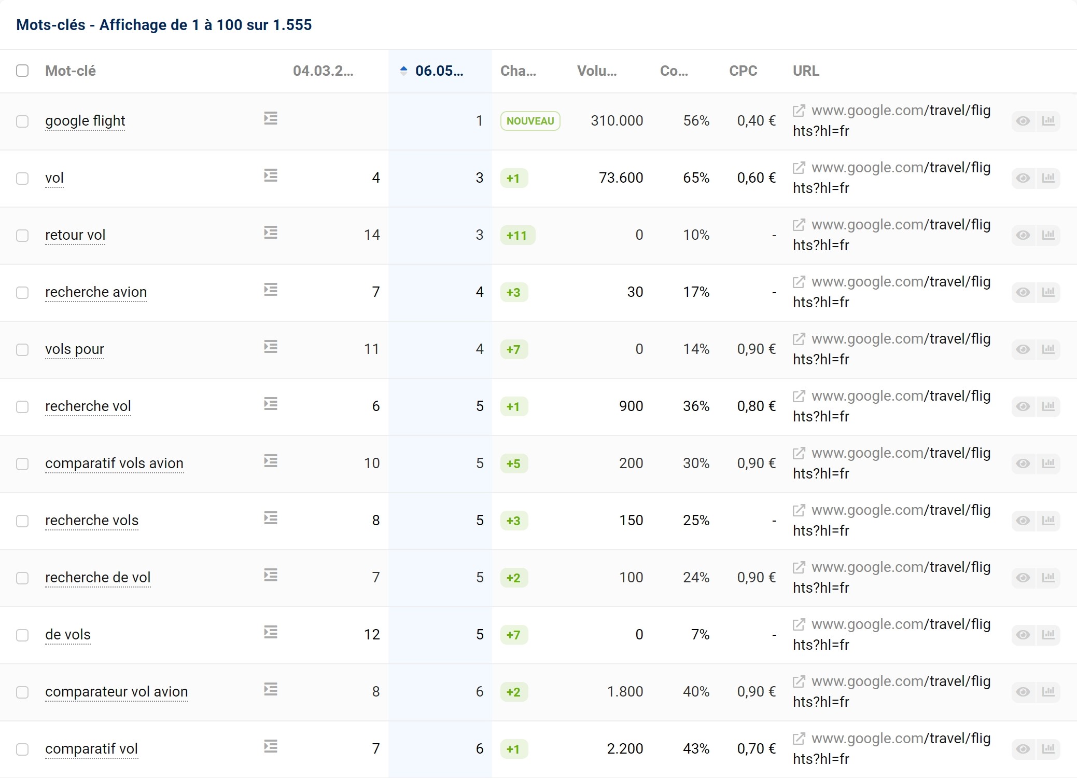Viewport: 1077px width, 778px height.
Task: Open SERP details icon for vols pour
Action: coord(271,347)
